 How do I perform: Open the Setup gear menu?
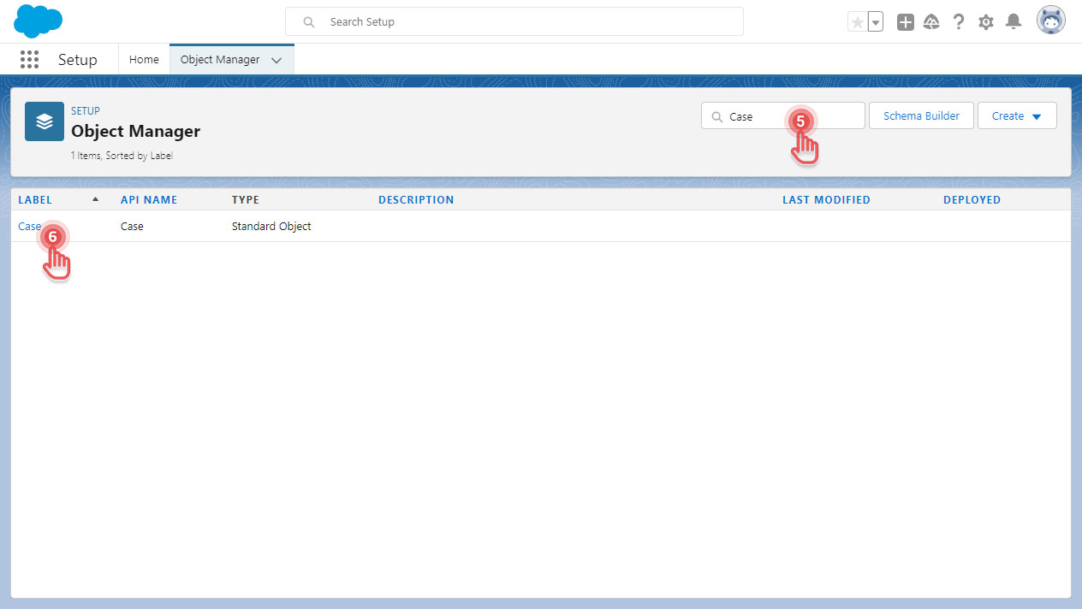point(985,21)
